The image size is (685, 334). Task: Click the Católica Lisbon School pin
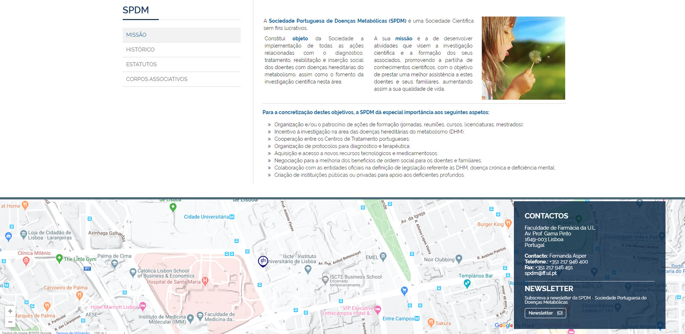pyautogui.click(x=133, y=272)
